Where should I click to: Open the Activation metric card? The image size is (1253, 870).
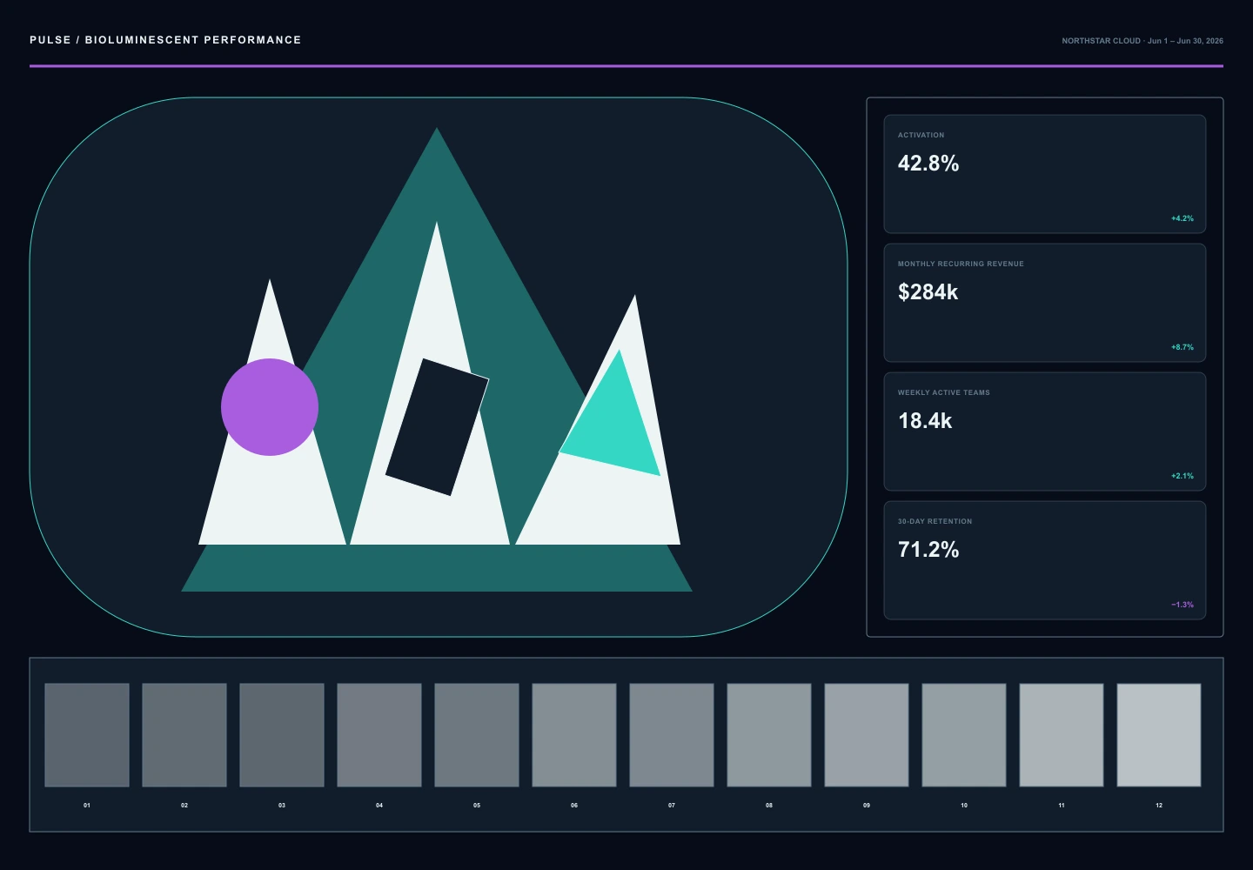pos(1045,174)
